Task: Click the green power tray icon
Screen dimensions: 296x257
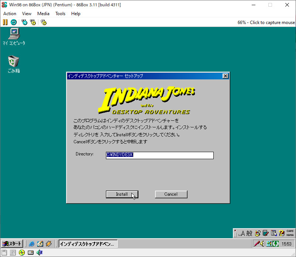Action: pos(276,244)
